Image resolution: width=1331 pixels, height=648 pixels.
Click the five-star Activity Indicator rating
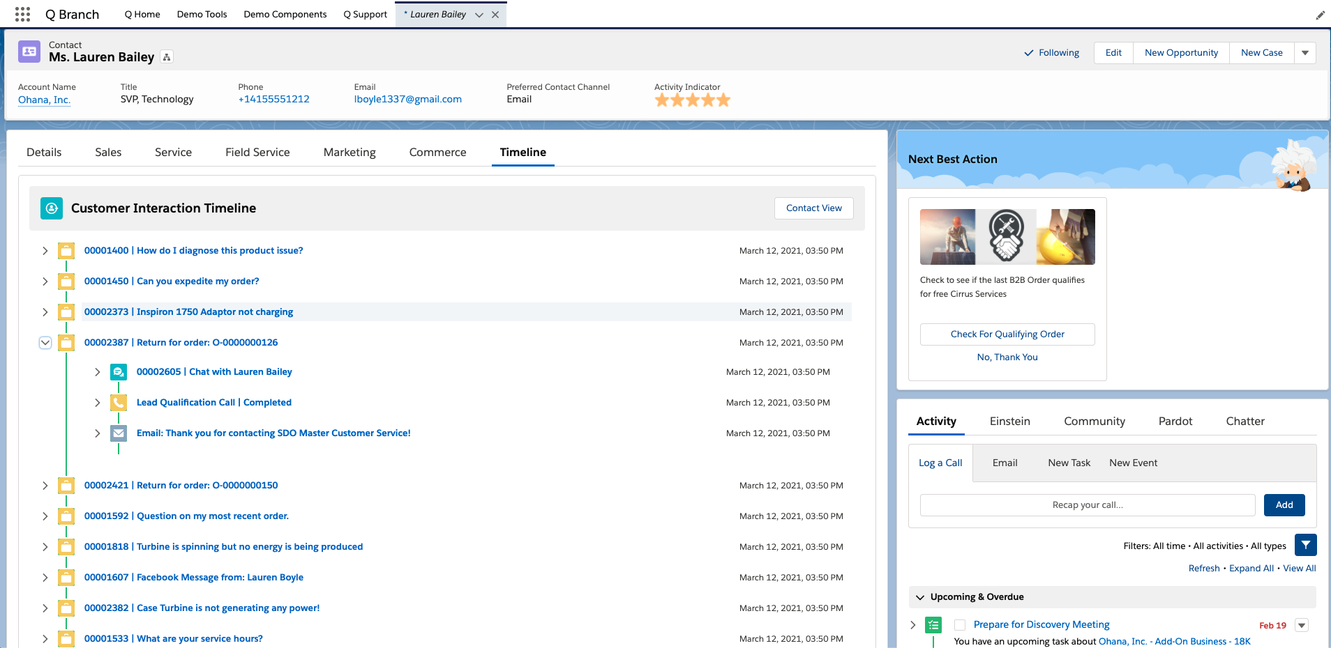point(692,100)
